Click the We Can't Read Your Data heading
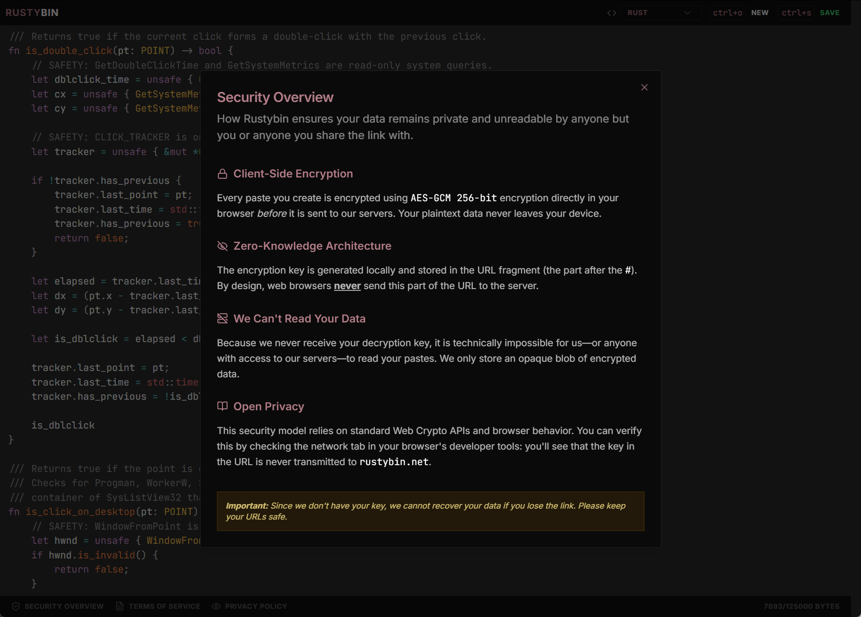861x617 pixels. [x=299, y=319]
